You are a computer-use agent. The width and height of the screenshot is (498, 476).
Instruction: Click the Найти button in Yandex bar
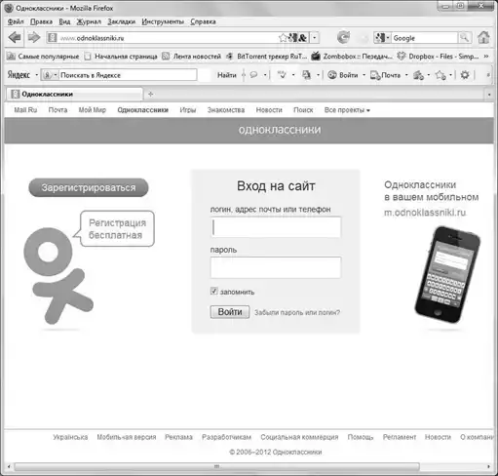click(227, 75)
